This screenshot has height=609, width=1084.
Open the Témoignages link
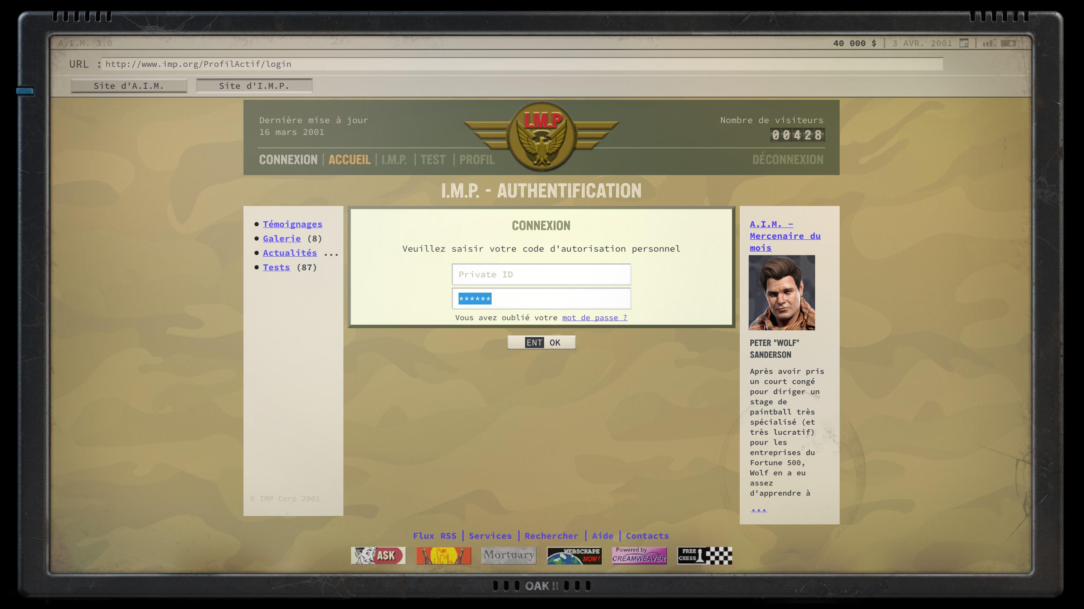click(x=292, y=224)
